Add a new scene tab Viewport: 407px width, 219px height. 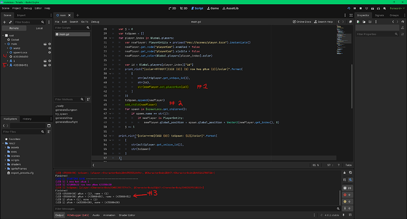[77, 15]
